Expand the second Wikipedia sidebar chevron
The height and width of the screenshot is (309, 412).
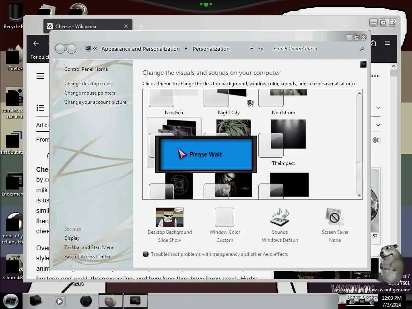tap(378, 125)
